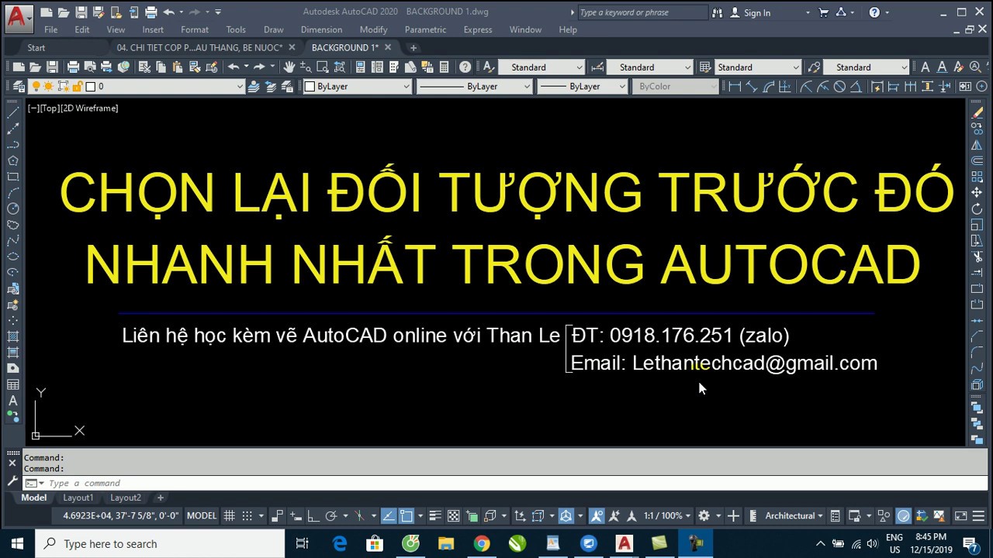Select the Erase tool in Modify toolbar
The width and height of the screenshot is (993, 558).
click(x=977, y=113)
